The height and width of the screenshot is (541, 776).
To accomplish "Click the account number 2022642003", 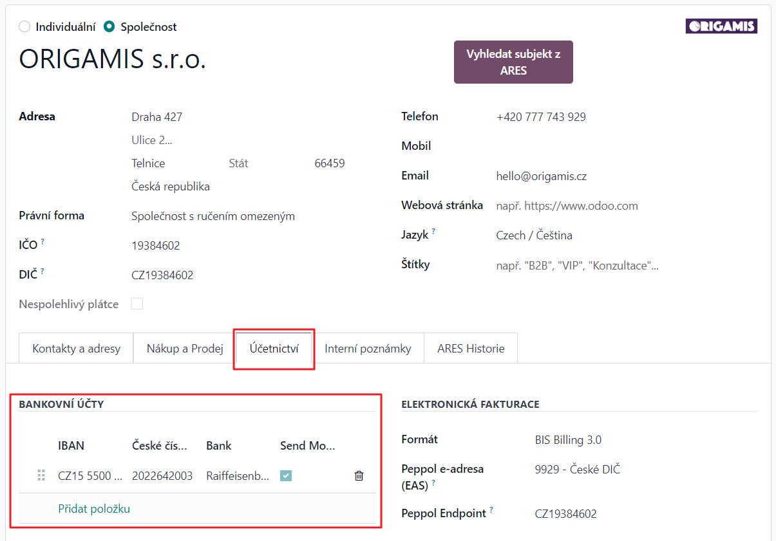I will pyautogui.click(x=162, y=476).
